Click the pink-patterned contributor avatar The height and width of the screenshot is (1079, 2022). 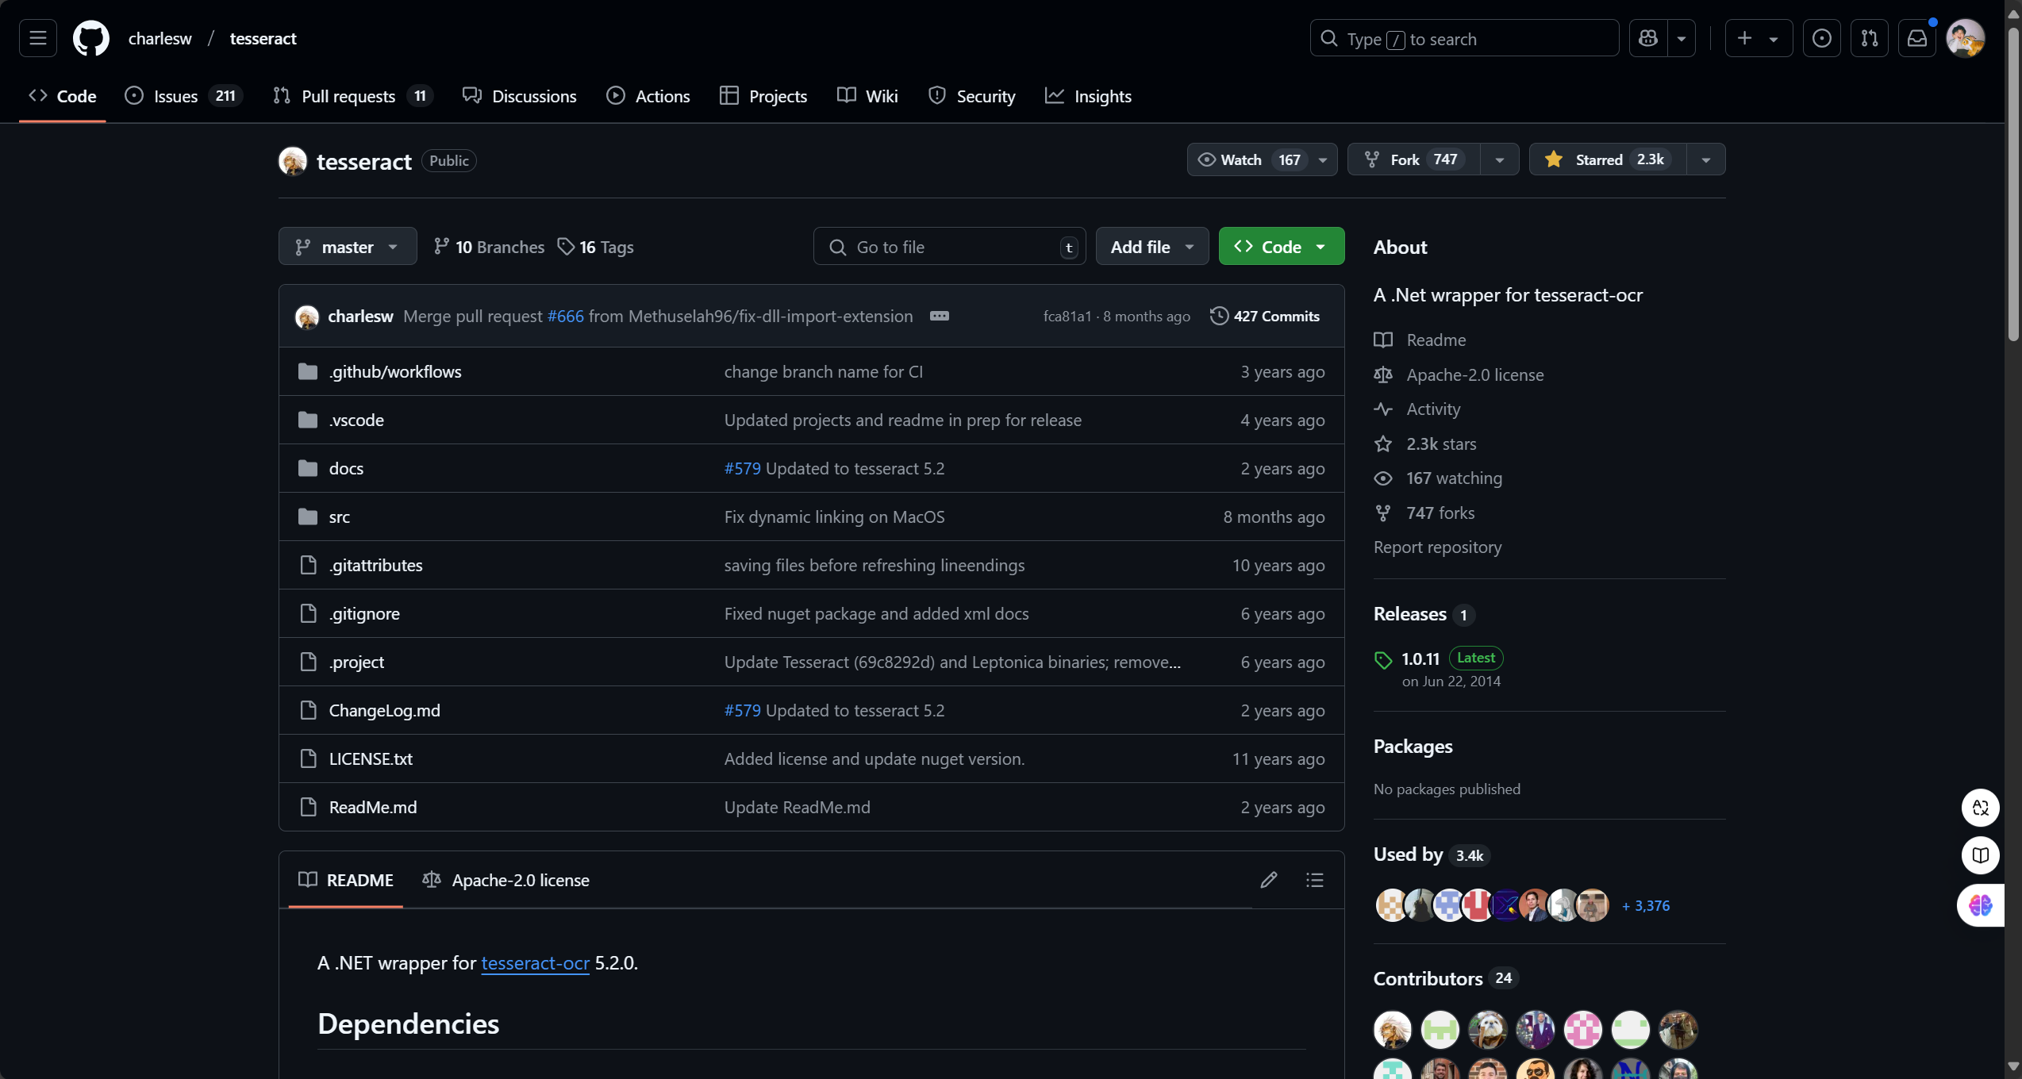(x=1583, y=1030)
